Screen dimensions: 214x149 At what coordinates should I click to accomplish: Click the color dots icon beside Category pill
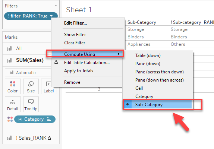click(10, 119)
